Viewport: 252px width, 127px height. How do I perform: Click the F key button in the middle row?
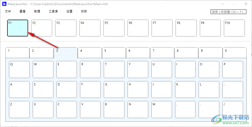(x=90, y=90)
